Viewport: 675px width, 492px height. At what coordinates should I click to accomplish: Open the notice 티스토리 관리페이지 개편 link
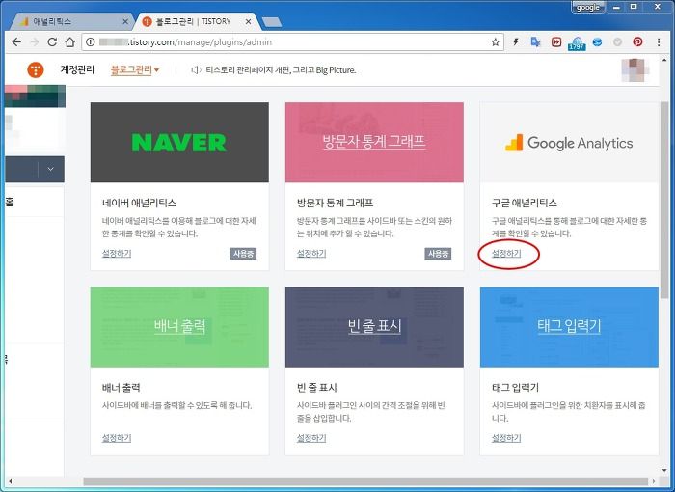[x=281, y=69]
